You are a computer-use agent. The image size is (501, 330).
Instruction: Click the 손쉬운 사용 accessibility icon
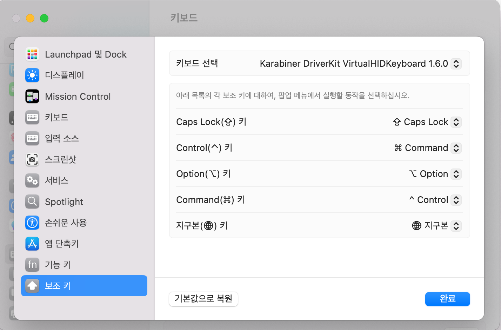pos(32,223)
